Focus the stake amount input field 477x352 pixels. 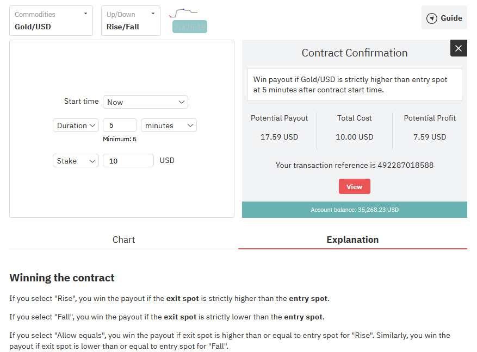(x=128, y=161)
